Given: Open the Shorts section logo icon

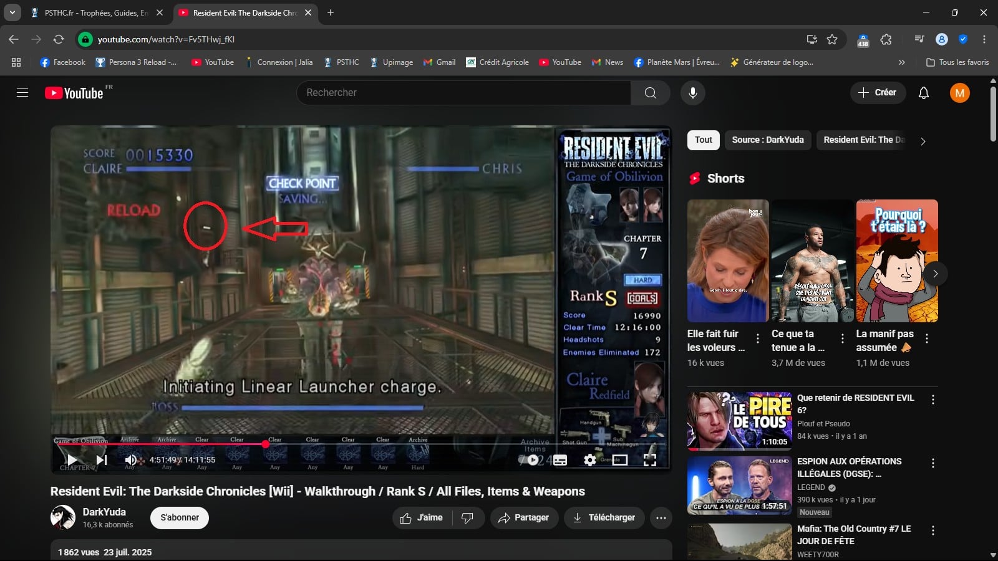Looking at the screenshot, I should click(694, 179).
